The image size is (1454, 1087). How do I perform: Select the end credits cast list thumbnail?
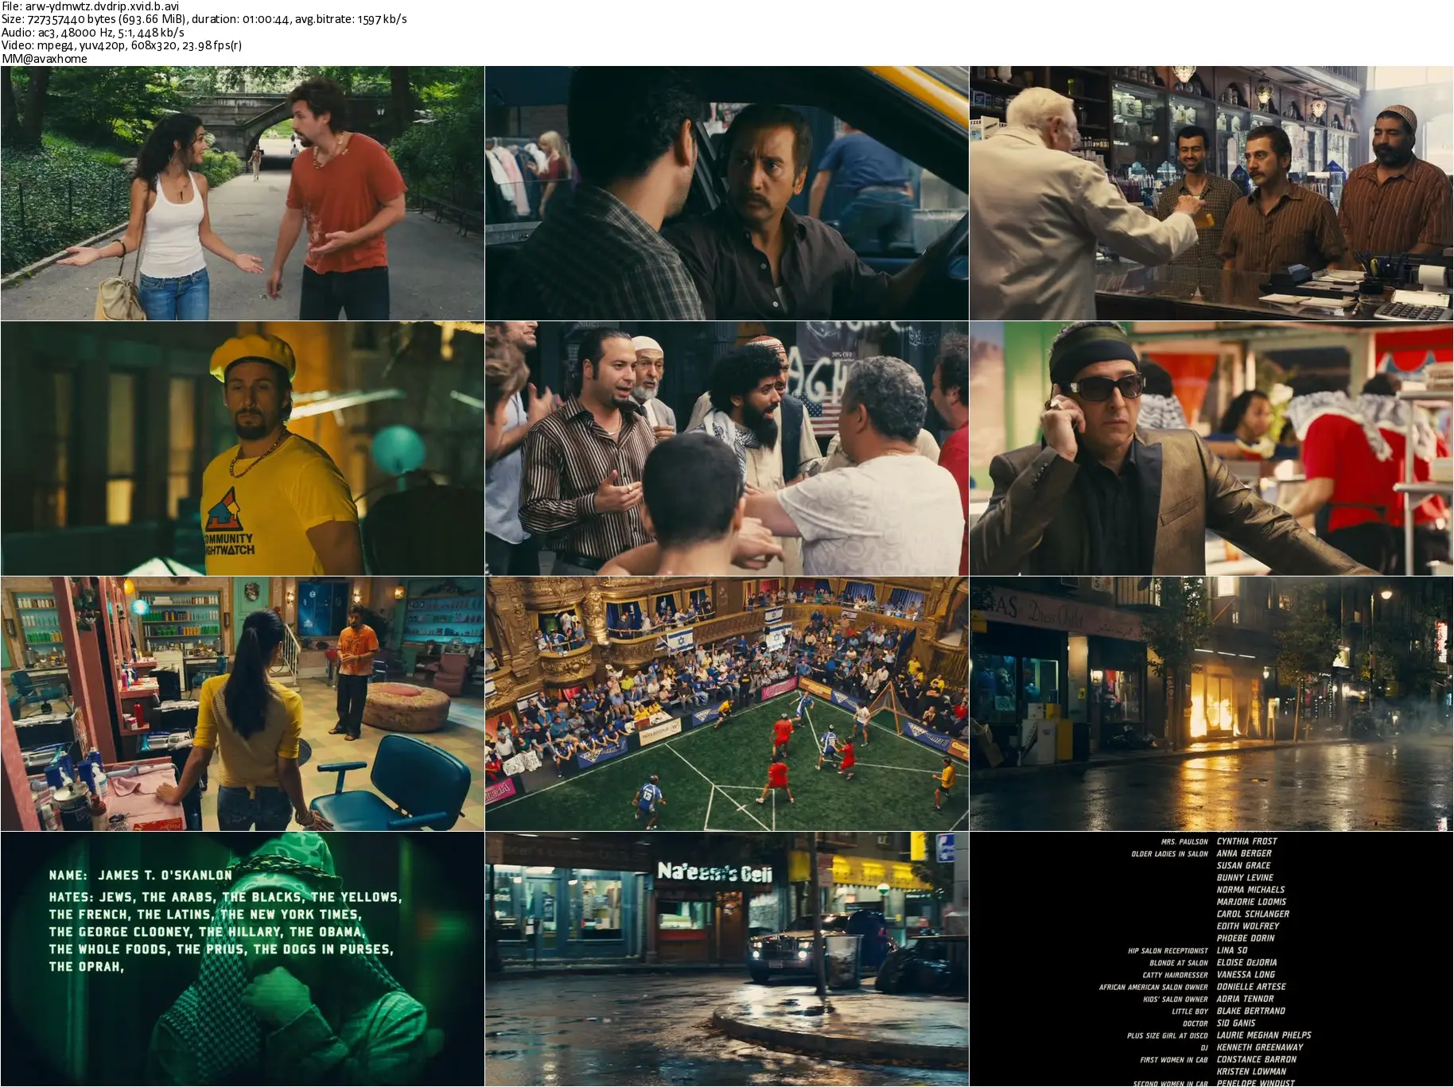[1211, 959]
